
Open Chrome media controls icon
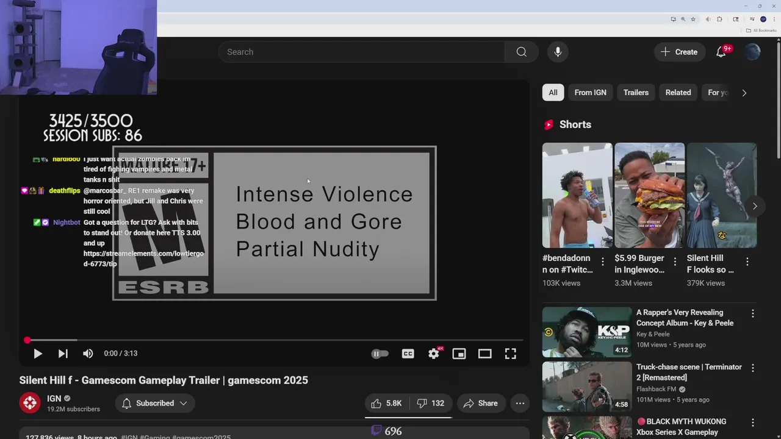click(x=752, y=19)
